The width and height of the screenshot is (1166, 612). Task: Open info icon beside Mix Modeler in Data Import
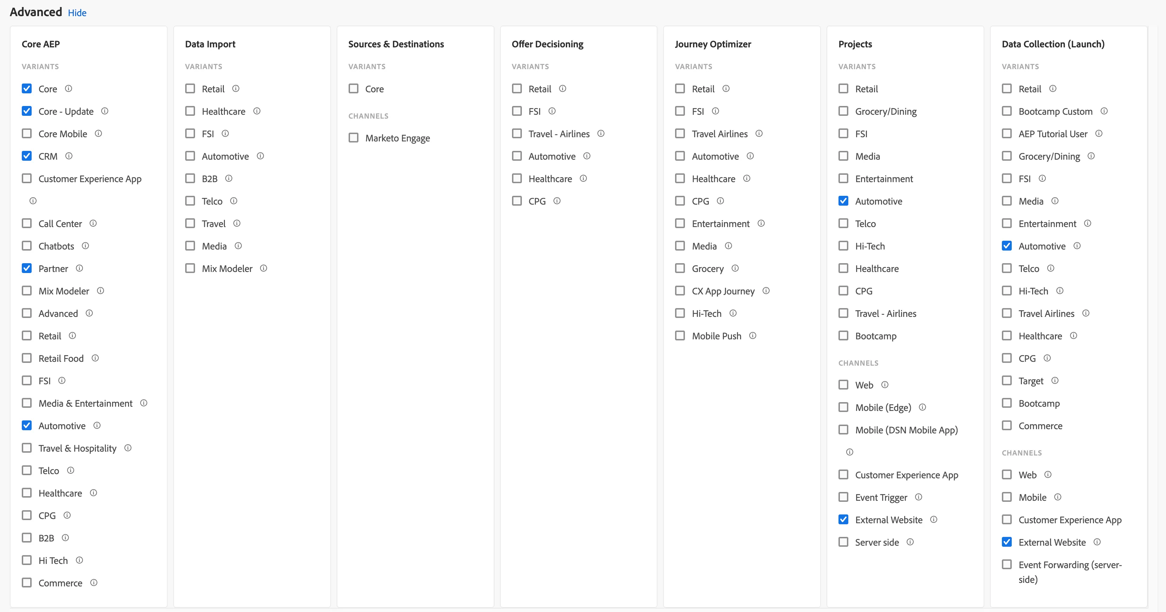click(x=264, y=268)
